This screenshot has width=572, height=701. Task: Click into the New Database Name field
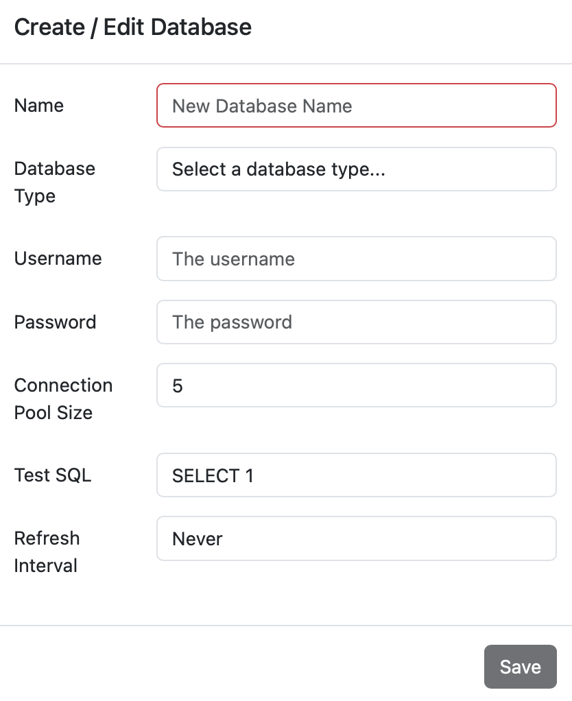[x=356, y=106]
